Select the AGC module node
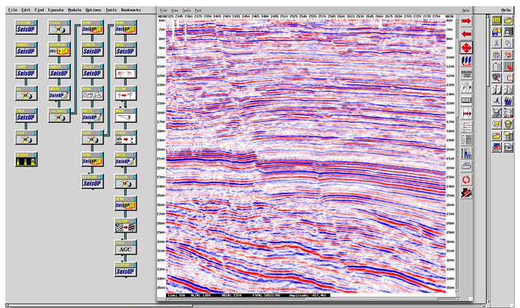The width and height of the screenshot is (520, 308). click(x=126, y=248)
